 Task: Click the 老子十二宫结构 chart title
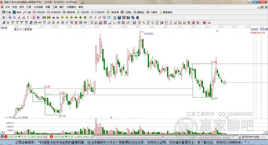coord(23,29)
